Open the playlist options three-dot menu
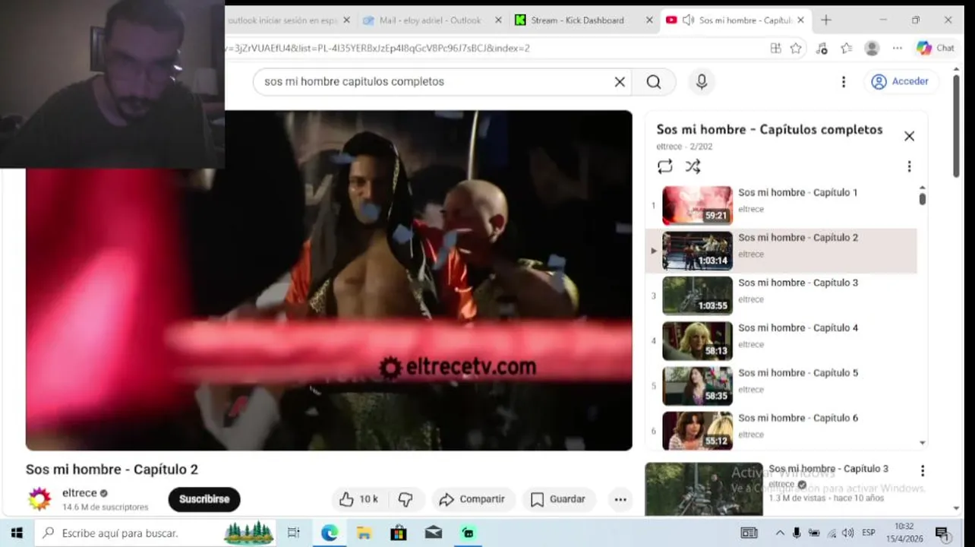 909,166
